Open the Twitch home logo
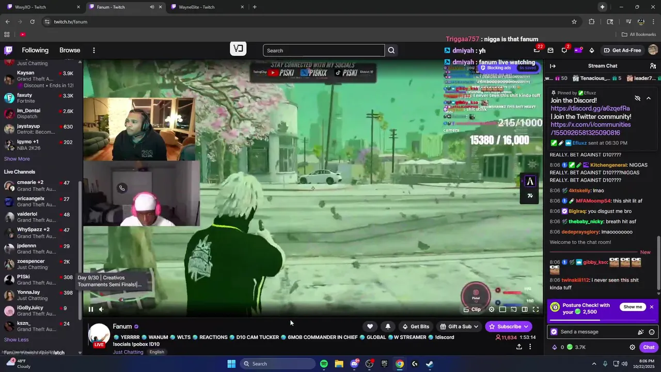The width and height of the screenshot is (661, 372). pos(8,50)
